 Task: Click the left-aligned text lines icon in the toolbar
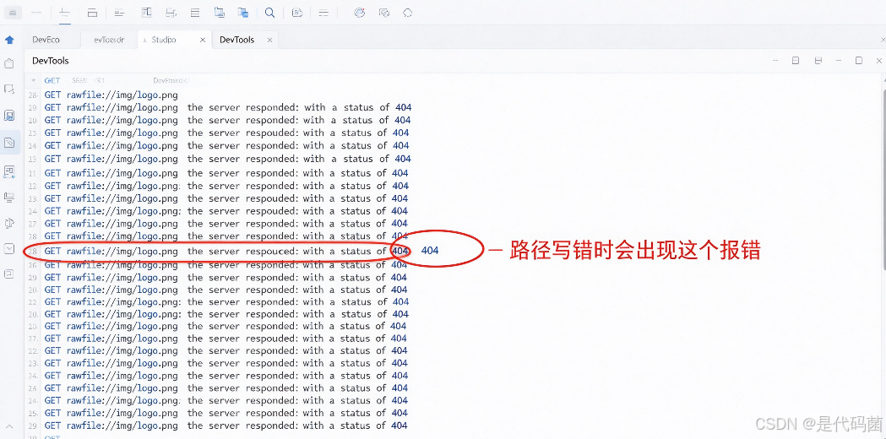click(x=118, y=13)
